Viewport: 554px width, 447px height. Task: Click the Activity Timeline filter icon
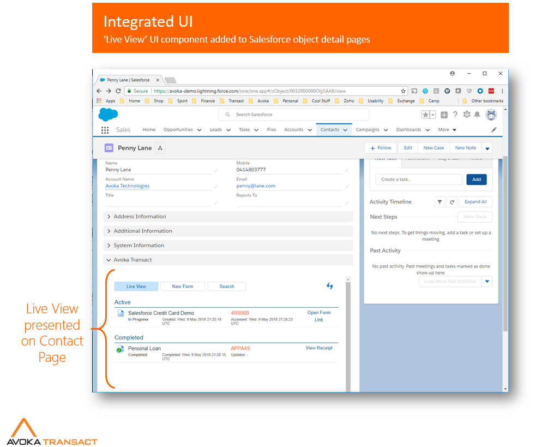point(439,202)
